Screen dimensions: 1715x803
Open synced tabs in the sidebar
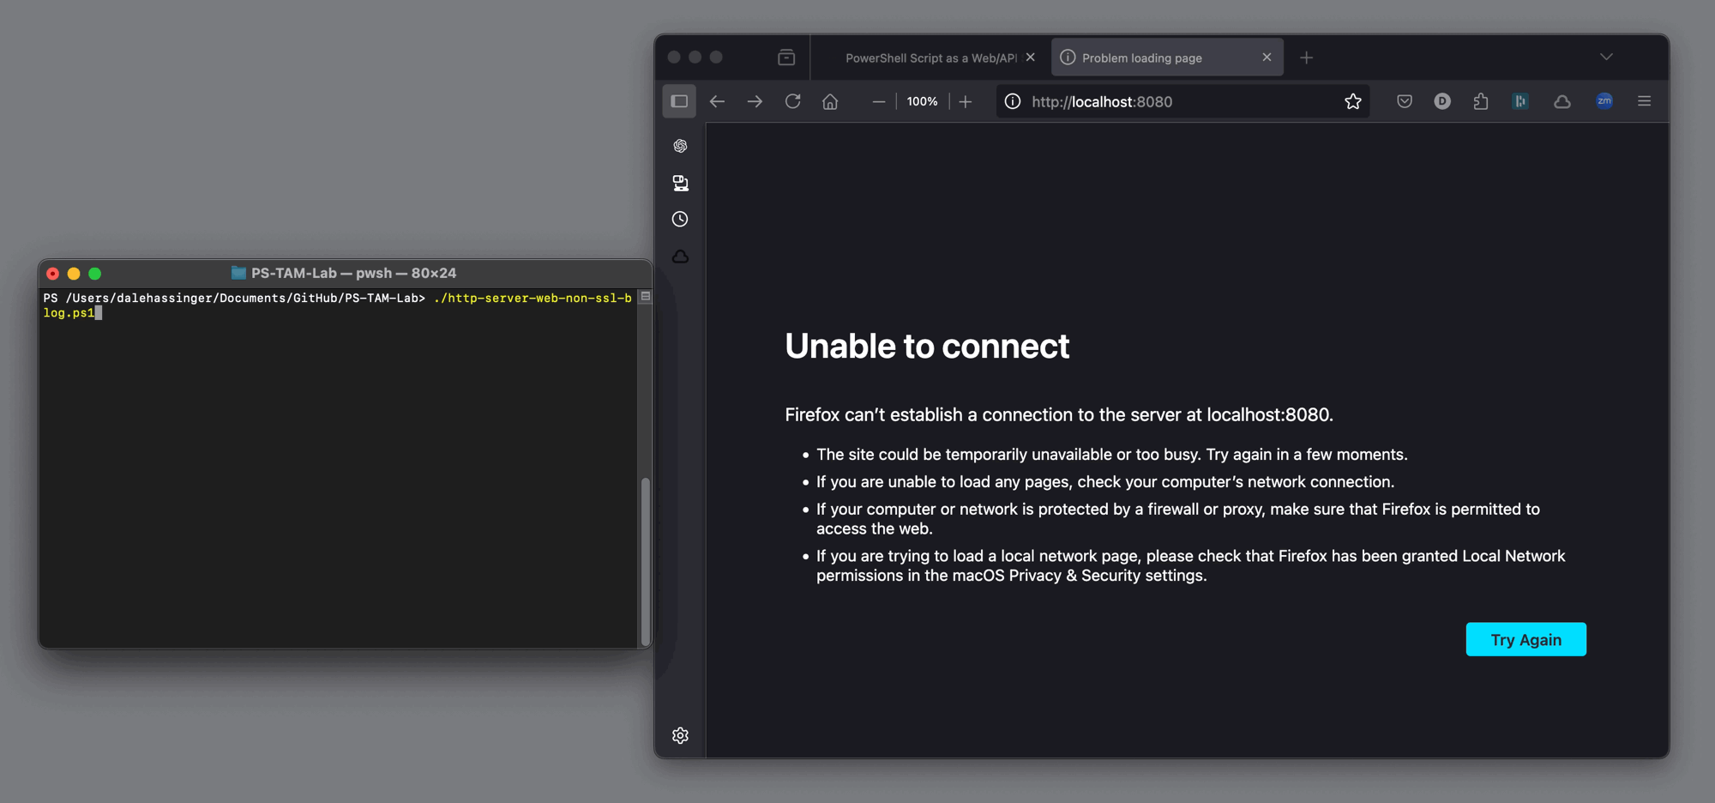680,183
